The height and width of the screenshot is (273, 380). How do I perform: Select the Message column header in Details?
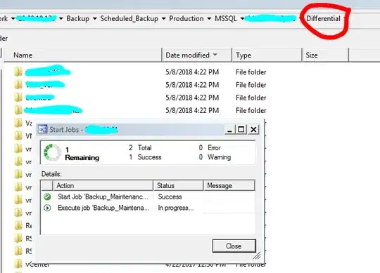coord(229,185)
